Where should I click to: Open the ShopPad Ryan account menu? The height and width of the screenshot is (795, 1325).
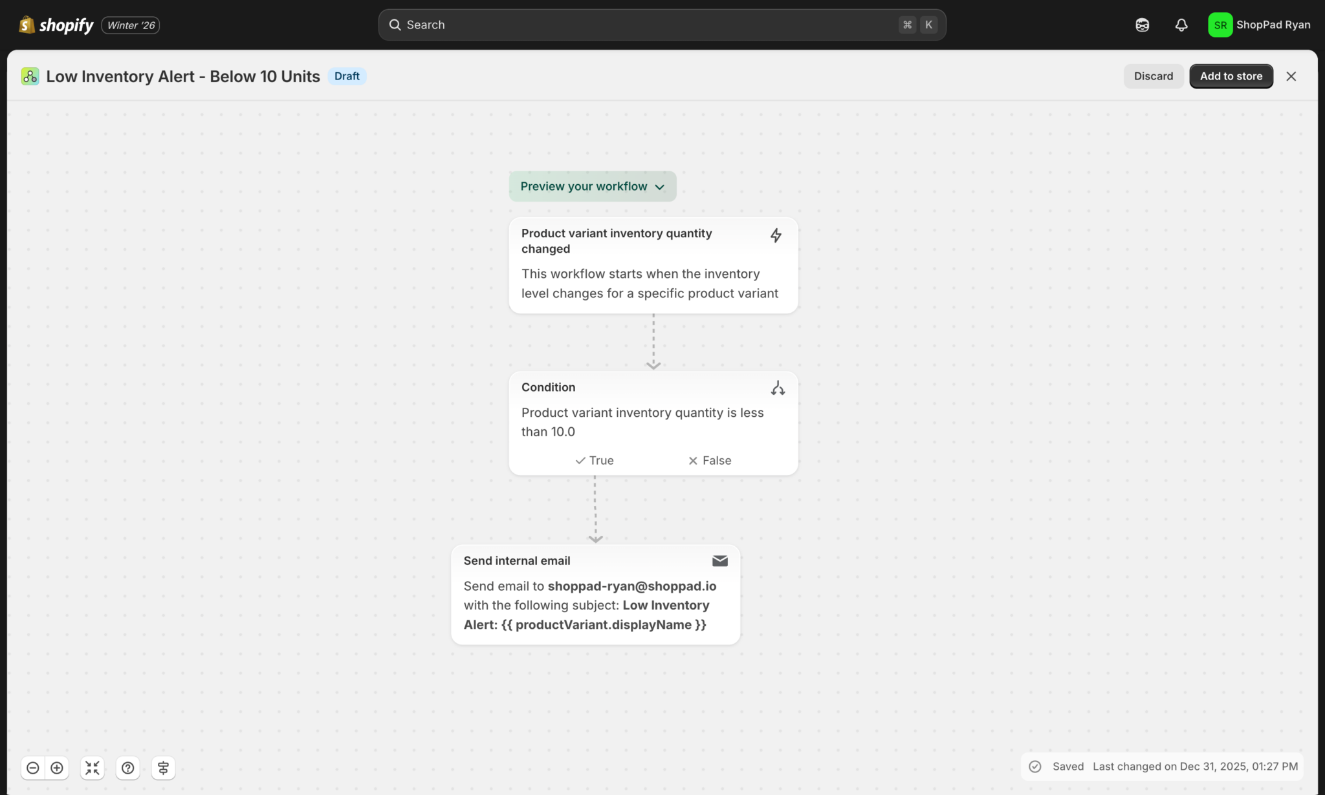point(1259,25)
